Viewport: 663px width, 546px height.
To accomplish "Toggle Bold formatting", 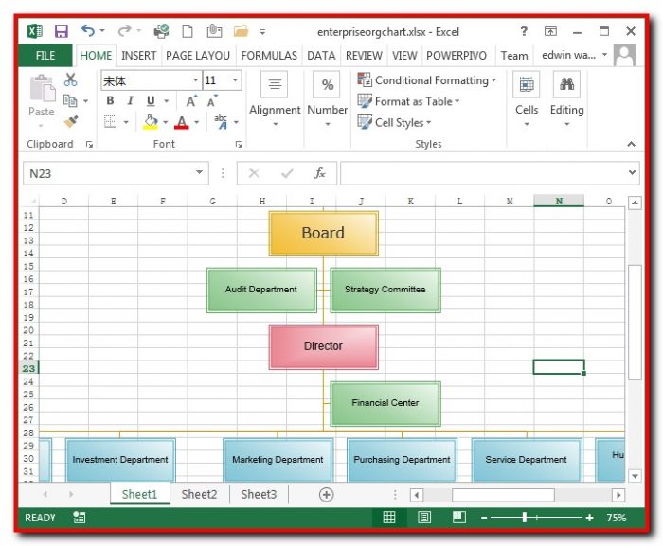I will (111, 100).
